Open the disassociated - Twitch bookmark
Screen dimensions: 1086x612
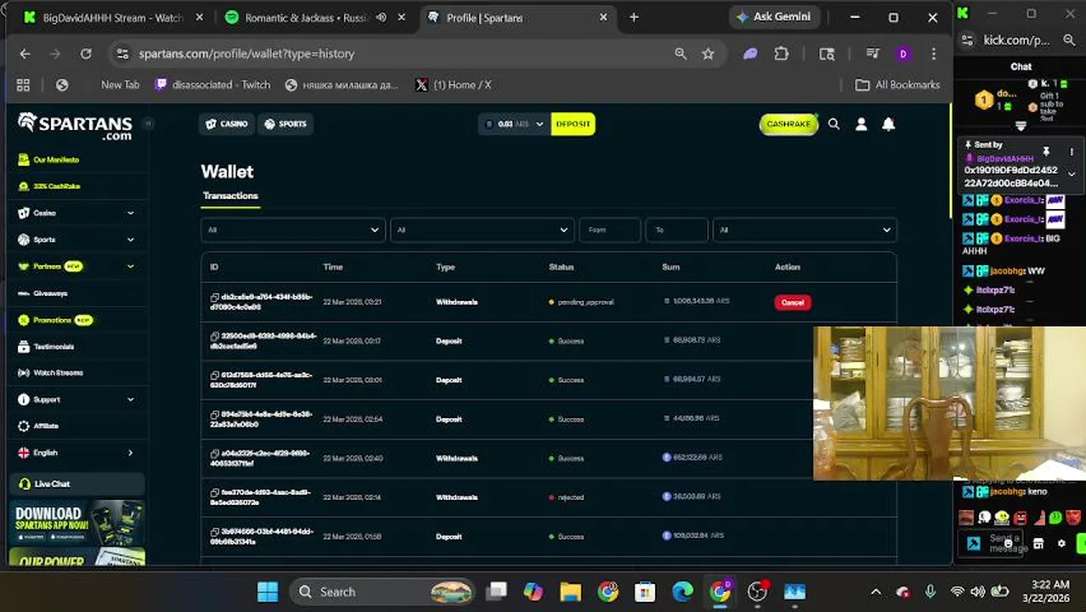pos(212,85)
